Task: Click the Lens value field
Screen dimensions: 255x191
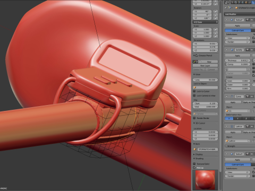Action: (x=205, y=80)
